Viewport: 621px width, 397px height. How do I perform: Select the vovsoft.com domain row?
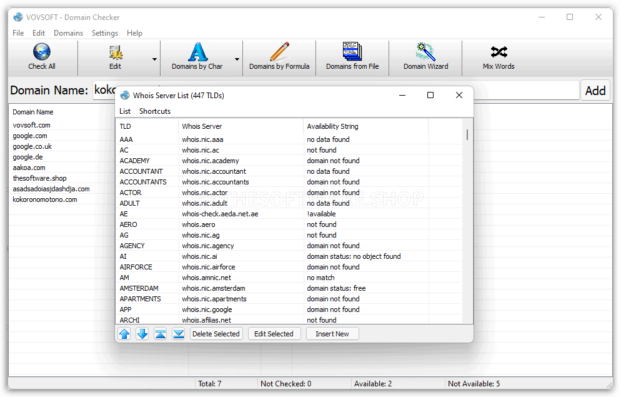(31, 125)
